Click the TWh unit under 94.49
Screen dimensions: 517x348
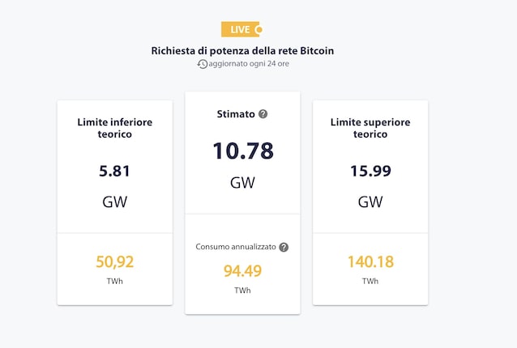click(x=242, y=291)
